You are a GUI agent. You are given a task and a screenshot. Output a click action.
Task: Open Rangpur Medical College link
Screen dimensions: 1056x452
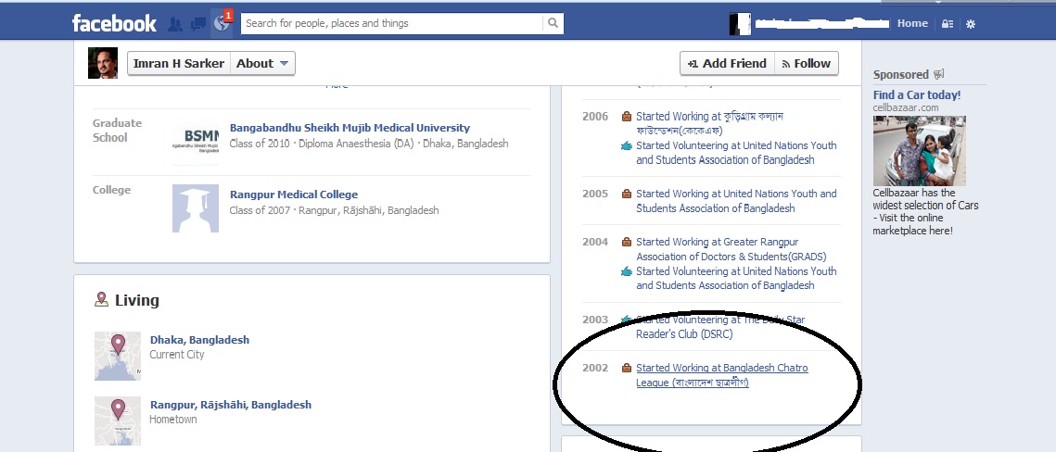pos(294,195)
